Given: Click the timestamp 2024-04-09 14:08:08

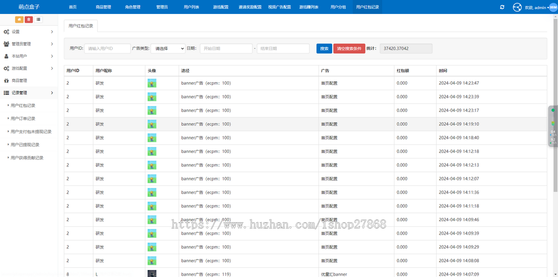Looking at the screenshot, I should tap(459, 261).
